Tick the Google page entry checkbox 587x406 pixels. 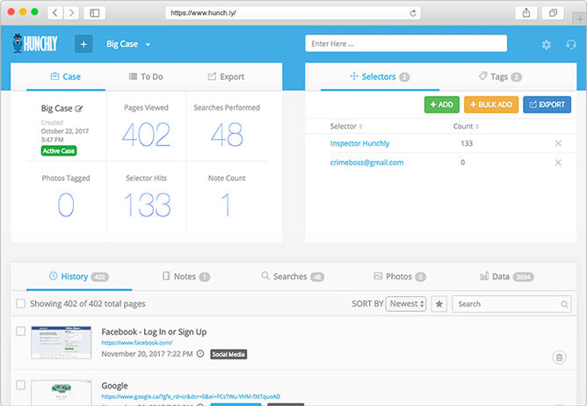pos(20,386)
